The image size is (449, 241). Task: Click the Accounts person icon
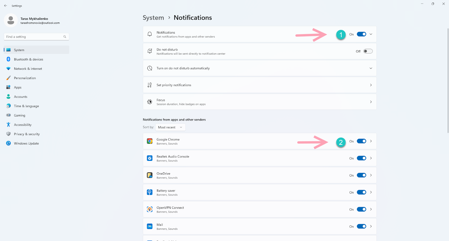[8, 97]
